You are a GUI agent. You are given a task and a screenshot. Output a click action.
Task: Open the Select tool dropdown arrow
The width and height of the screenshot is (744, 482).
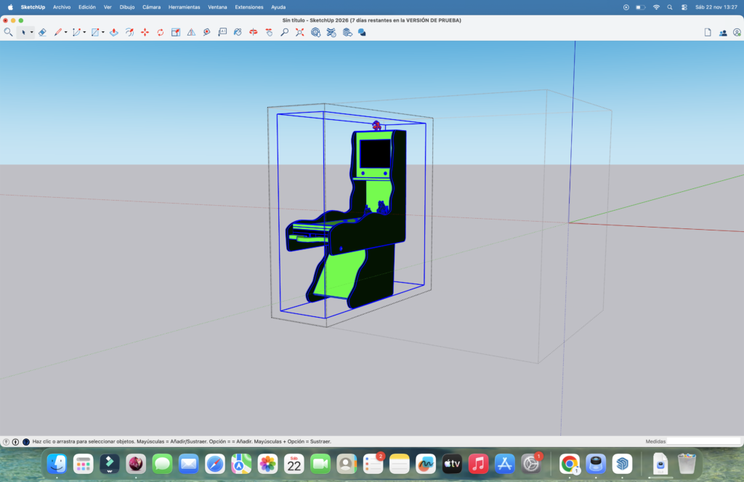(x=31, y=32)
